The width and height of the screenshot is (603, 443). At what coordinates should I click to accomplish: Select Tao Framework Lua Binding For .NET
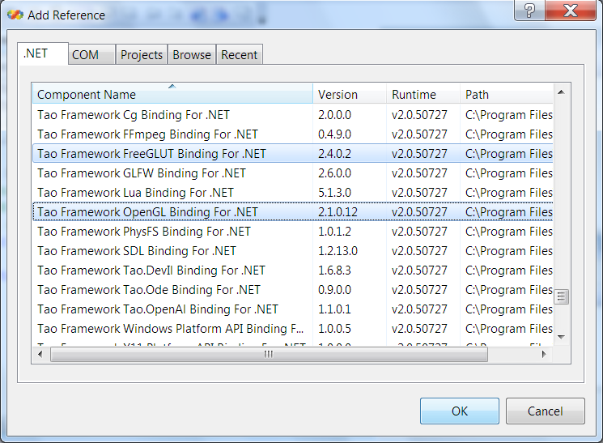click(293, 193)
